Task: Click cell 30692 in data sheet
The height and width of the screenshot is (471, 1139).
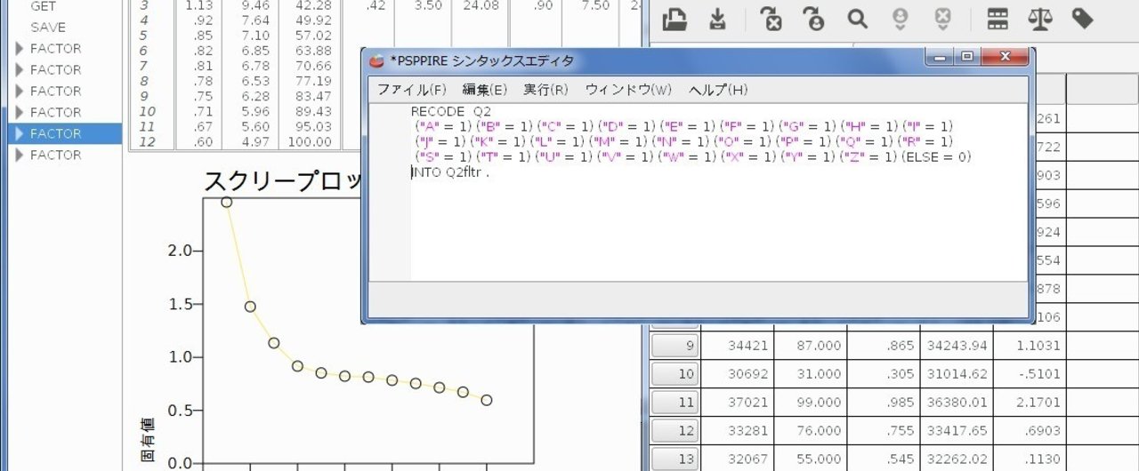Action: [737, 374]
